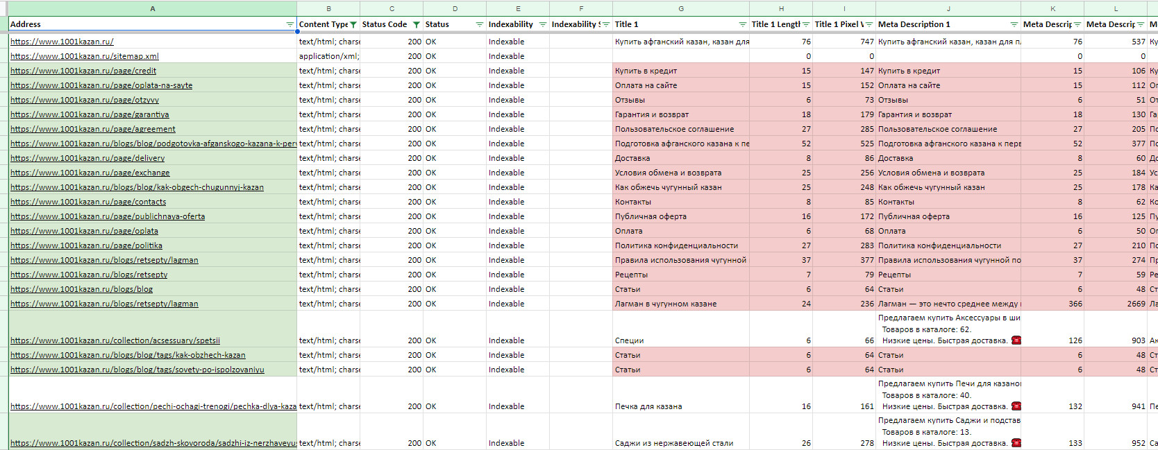Select the pink cell 'Купить в кредит' in Title 1
Screen dimensions: 1158x450
tap(646, 71)
